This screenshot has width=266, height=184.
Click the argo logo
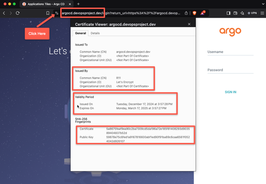[230, 31]
